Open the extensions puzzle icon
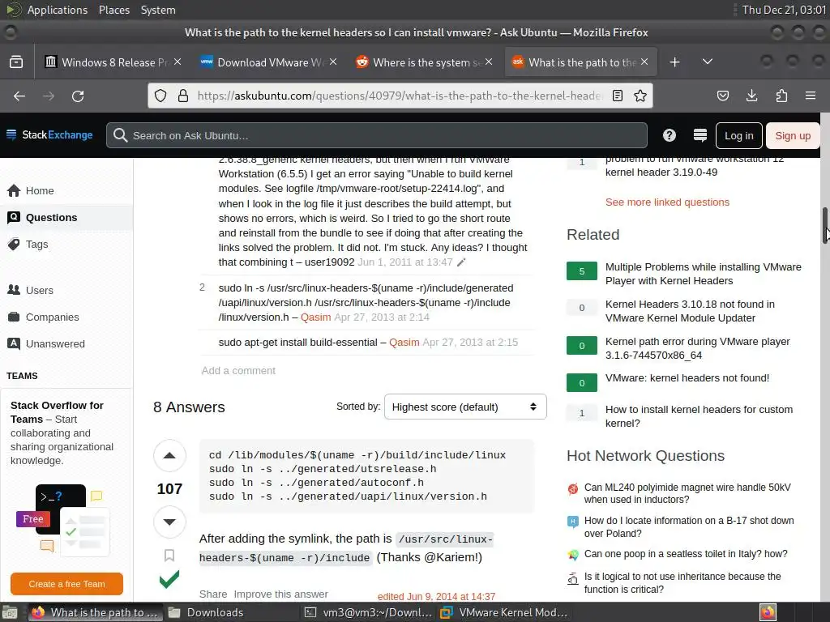 point(781,96)
